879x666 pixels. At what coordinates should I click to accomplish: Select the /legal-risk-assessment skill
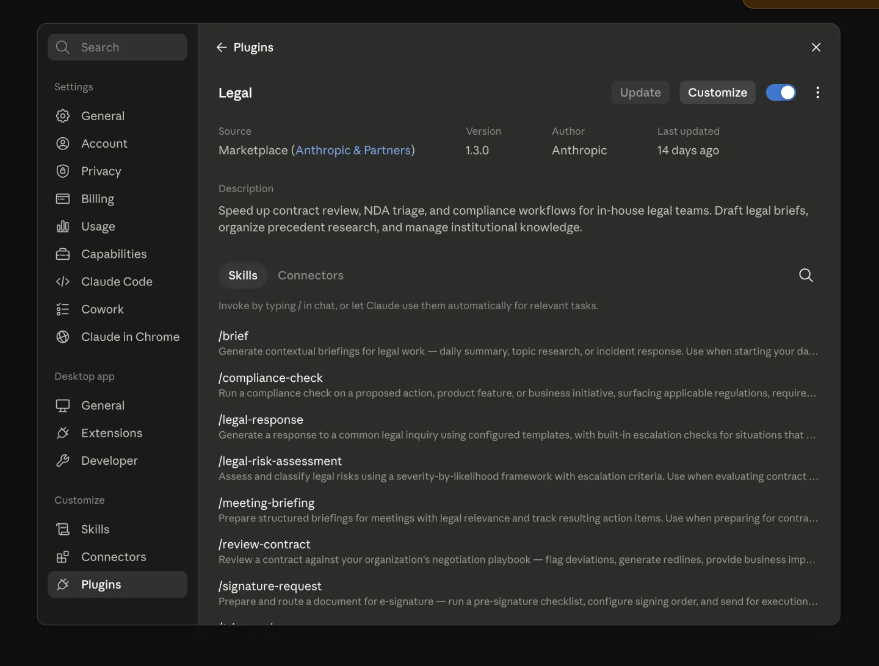518,468
